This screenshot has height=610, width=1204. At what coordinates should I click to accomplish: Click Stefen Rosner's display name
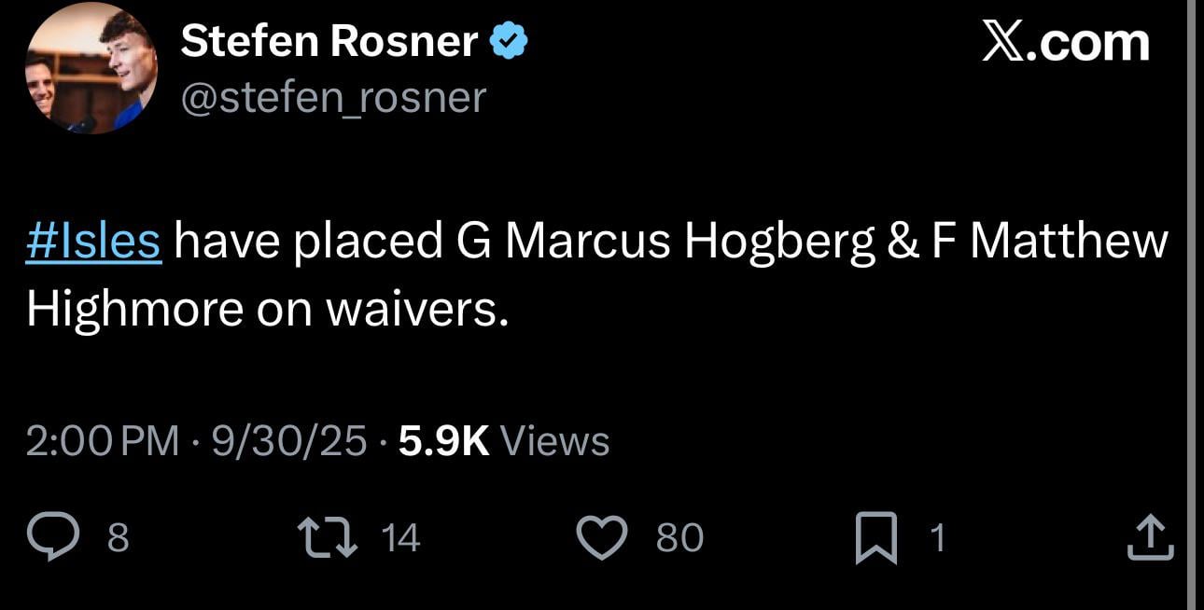[x=329, y=39]
